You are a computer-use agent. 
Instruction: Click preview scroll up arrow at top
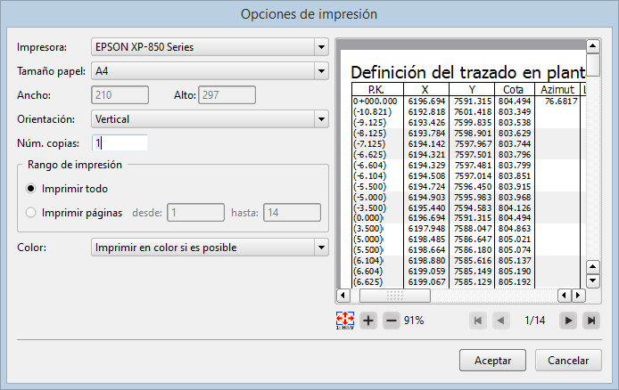[592, 46]
